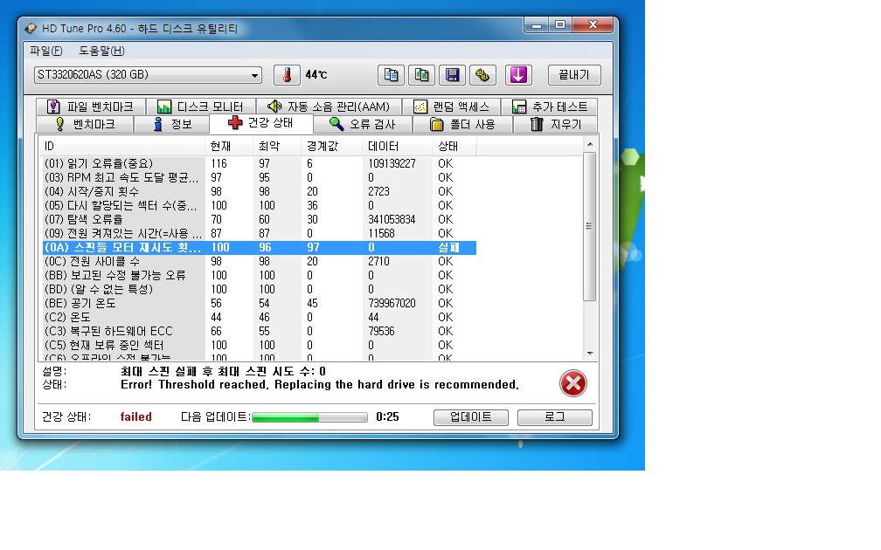The image size is (881, 550).
Task: Click the 로그 button
Action: (x=554, y=417)
